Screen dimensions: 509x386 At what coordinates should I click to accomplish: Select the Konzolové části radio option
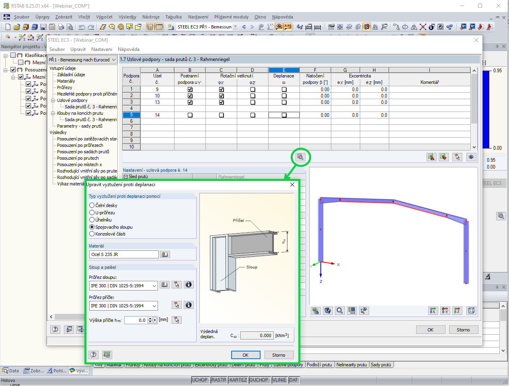pos(92,234)
